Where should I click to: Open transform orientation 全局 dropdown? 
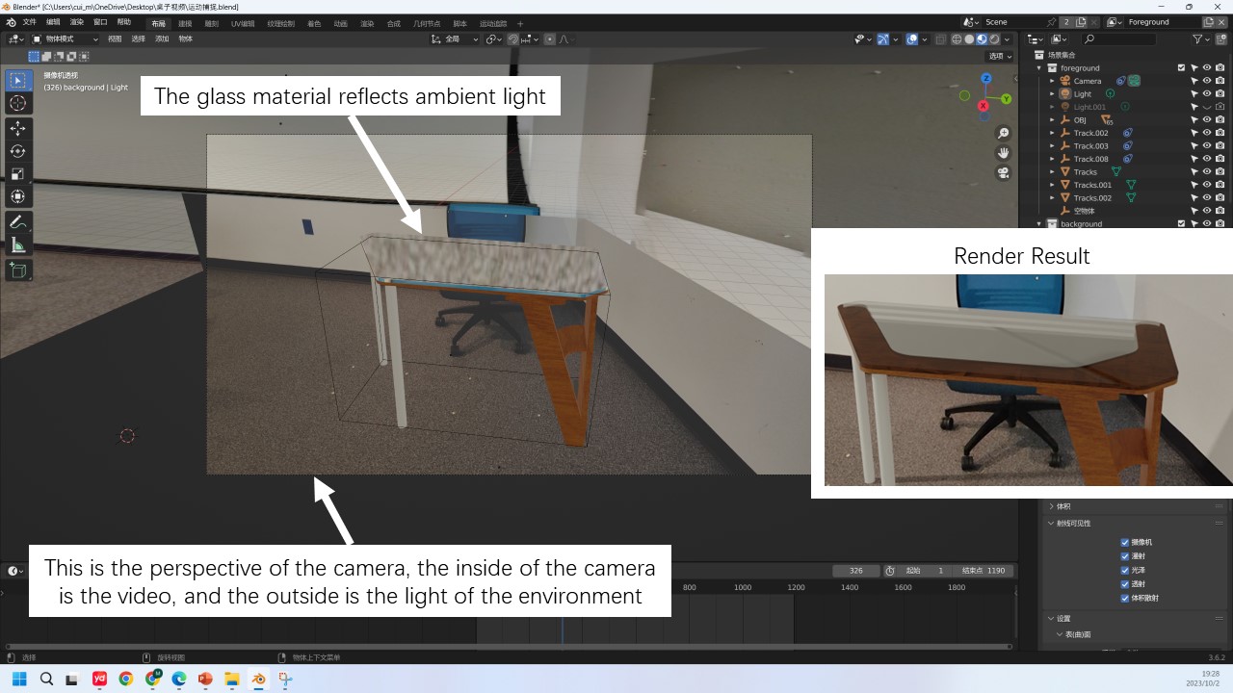click(x=455, y=39)
